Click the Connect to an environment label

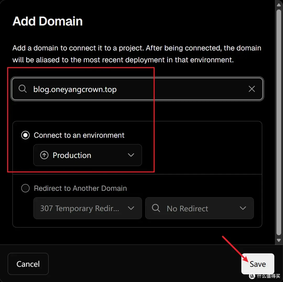(x=79, y=135)
